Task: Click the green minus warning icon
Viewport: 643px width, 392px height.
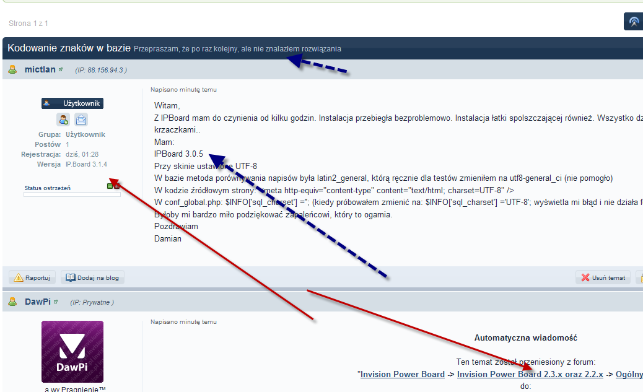Action: (x=110, y=186)
